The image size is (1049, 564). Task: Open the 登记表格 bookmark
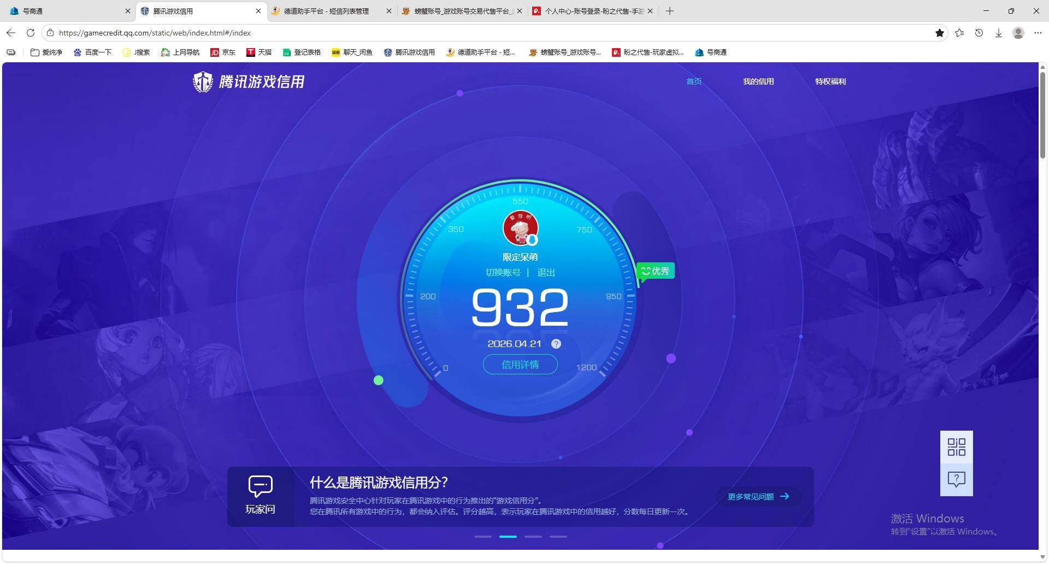click(302, 52)
